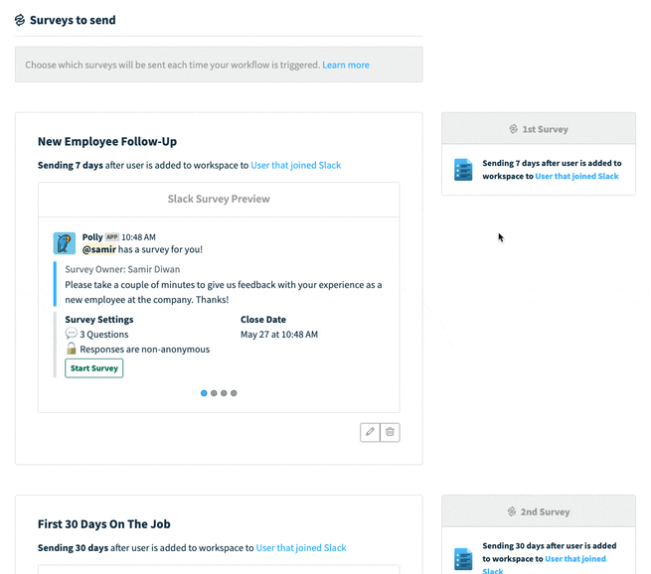Click the lock icon beside non-anonymous responses
Viewport: 651px width, 574px height.
pyautogui.click(x=72, y=349)
